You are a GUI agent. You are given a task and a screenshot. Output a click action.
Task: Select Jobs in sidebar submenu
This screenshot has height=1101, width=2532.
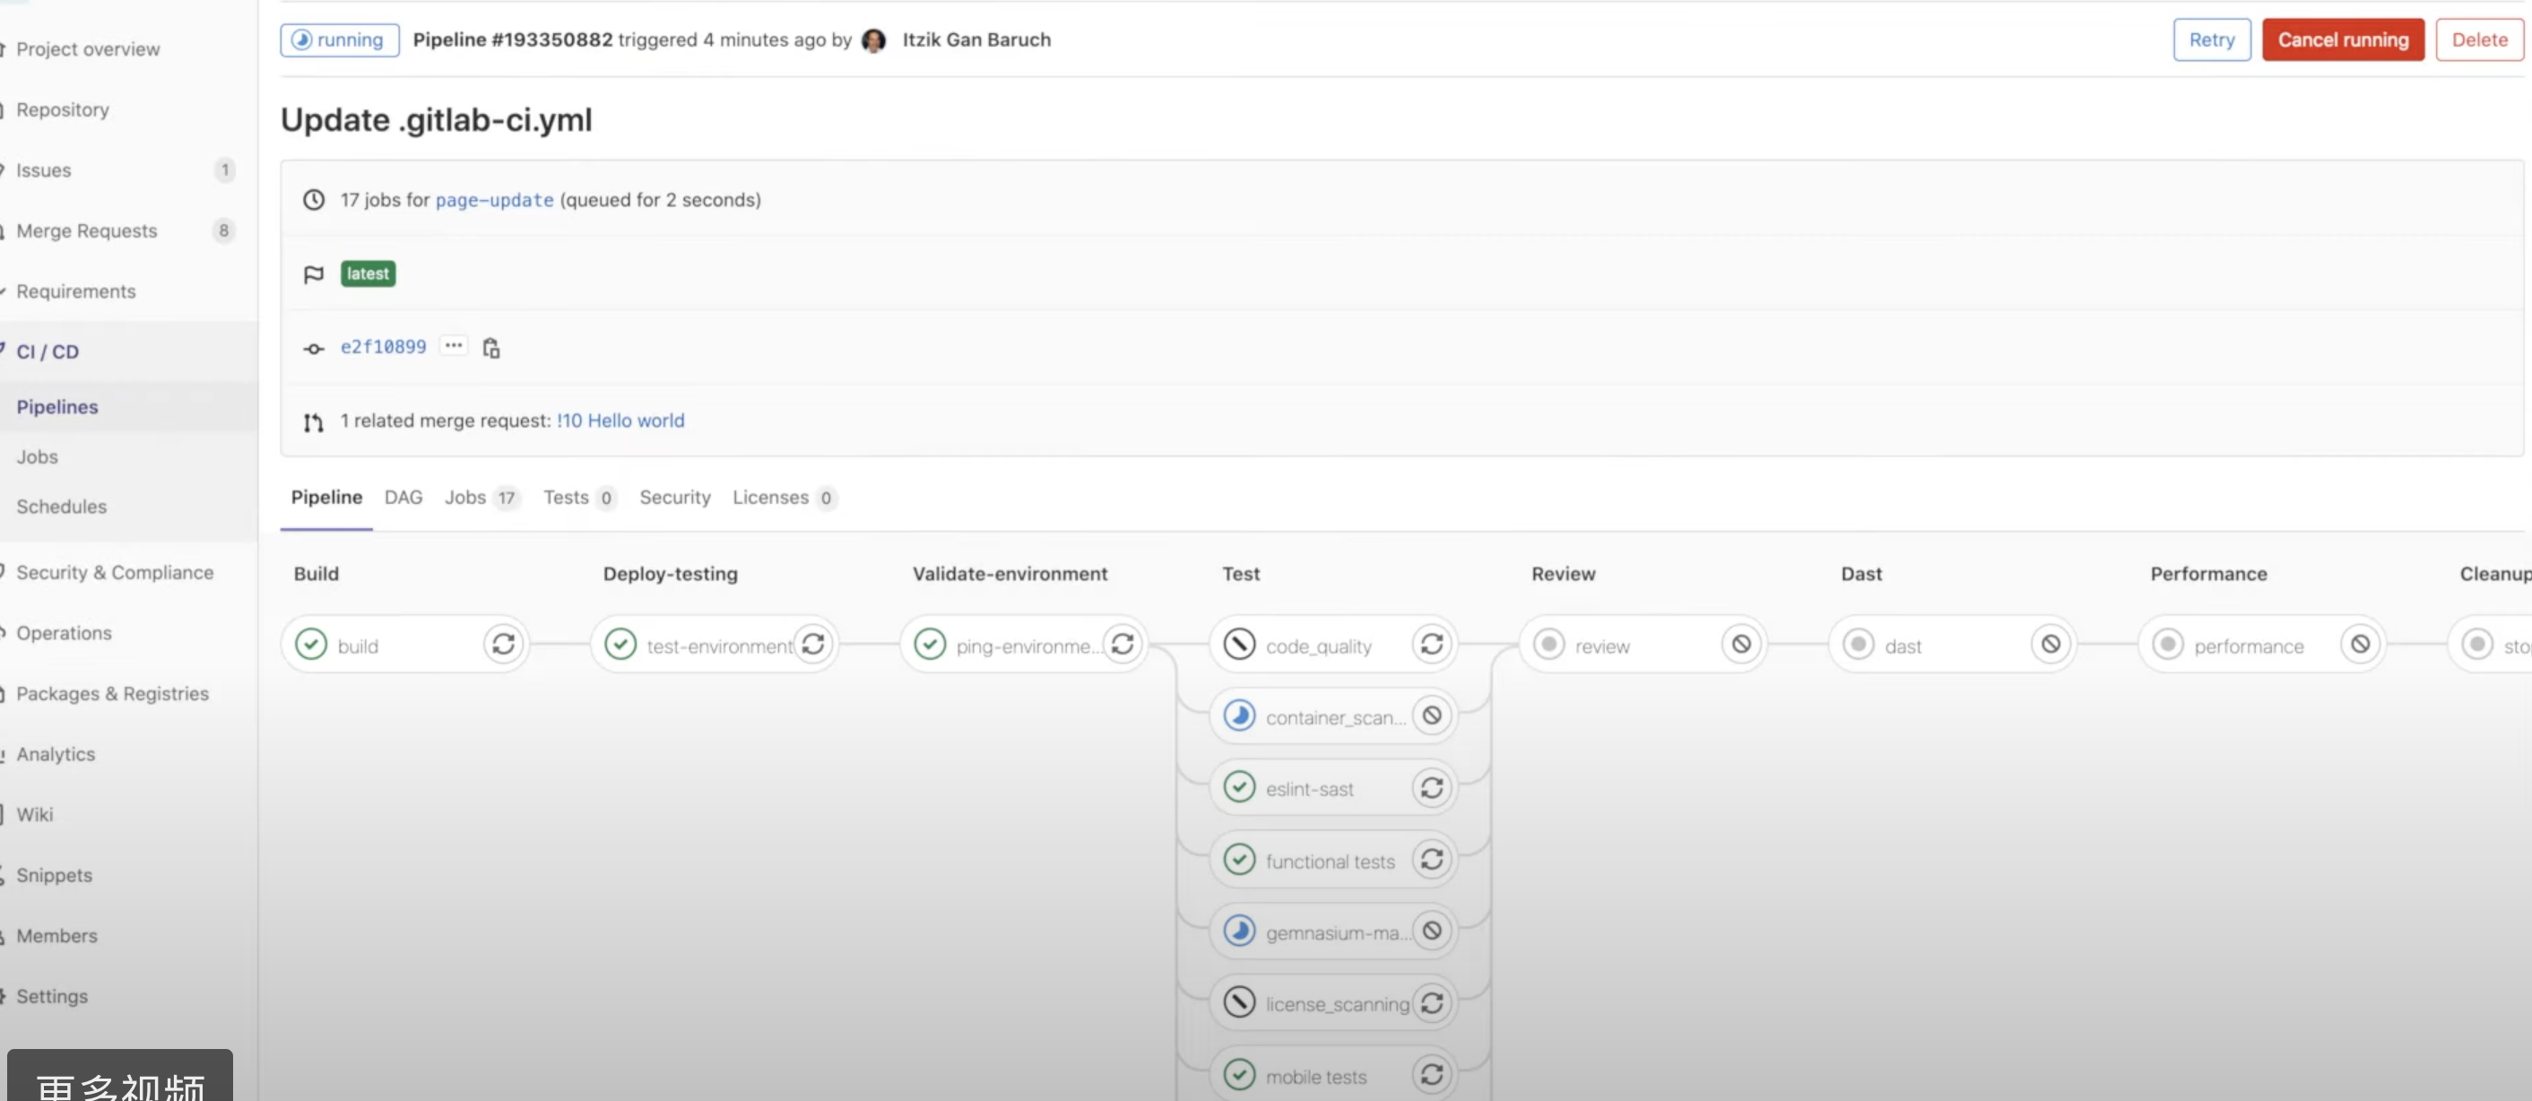(x=38, y=457)
